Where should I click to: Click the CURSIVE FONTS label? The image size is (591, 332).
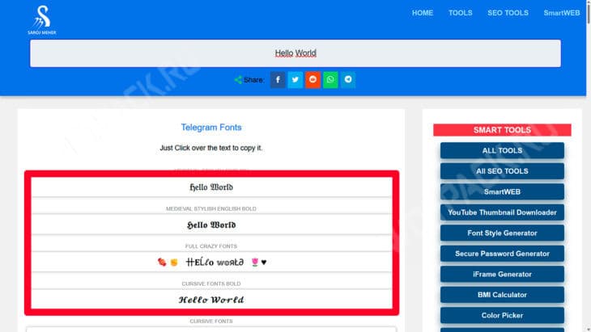pyautogui.click(x=211, y=321)
